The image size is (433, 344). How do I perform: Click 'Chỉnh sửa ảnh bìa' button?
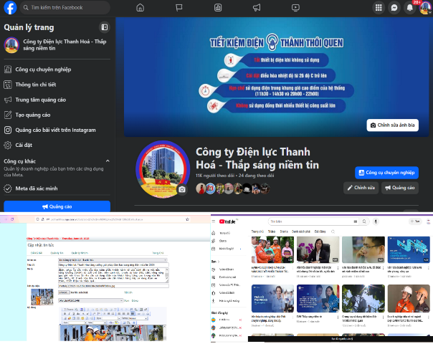pyautogui.click(x=392, y=125)
